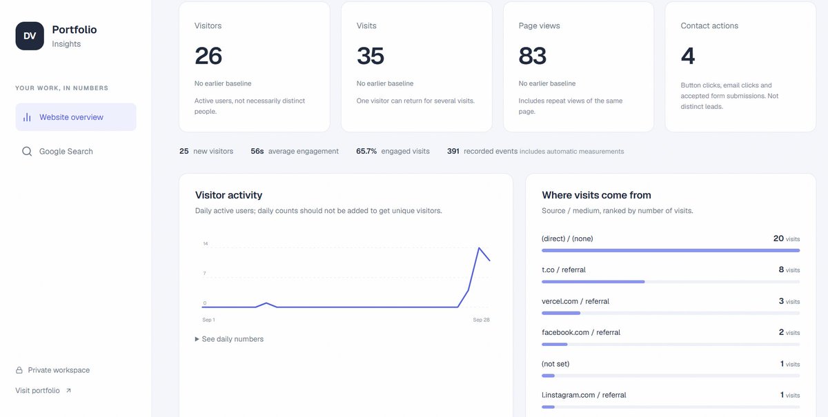Open the Website overview section
This screenshot has width=828, height=417.
[76, 117]
